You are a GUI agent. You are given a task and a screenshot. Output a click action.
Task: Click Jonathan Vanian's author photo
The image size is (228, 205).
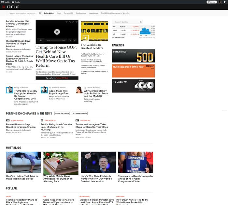44,90
